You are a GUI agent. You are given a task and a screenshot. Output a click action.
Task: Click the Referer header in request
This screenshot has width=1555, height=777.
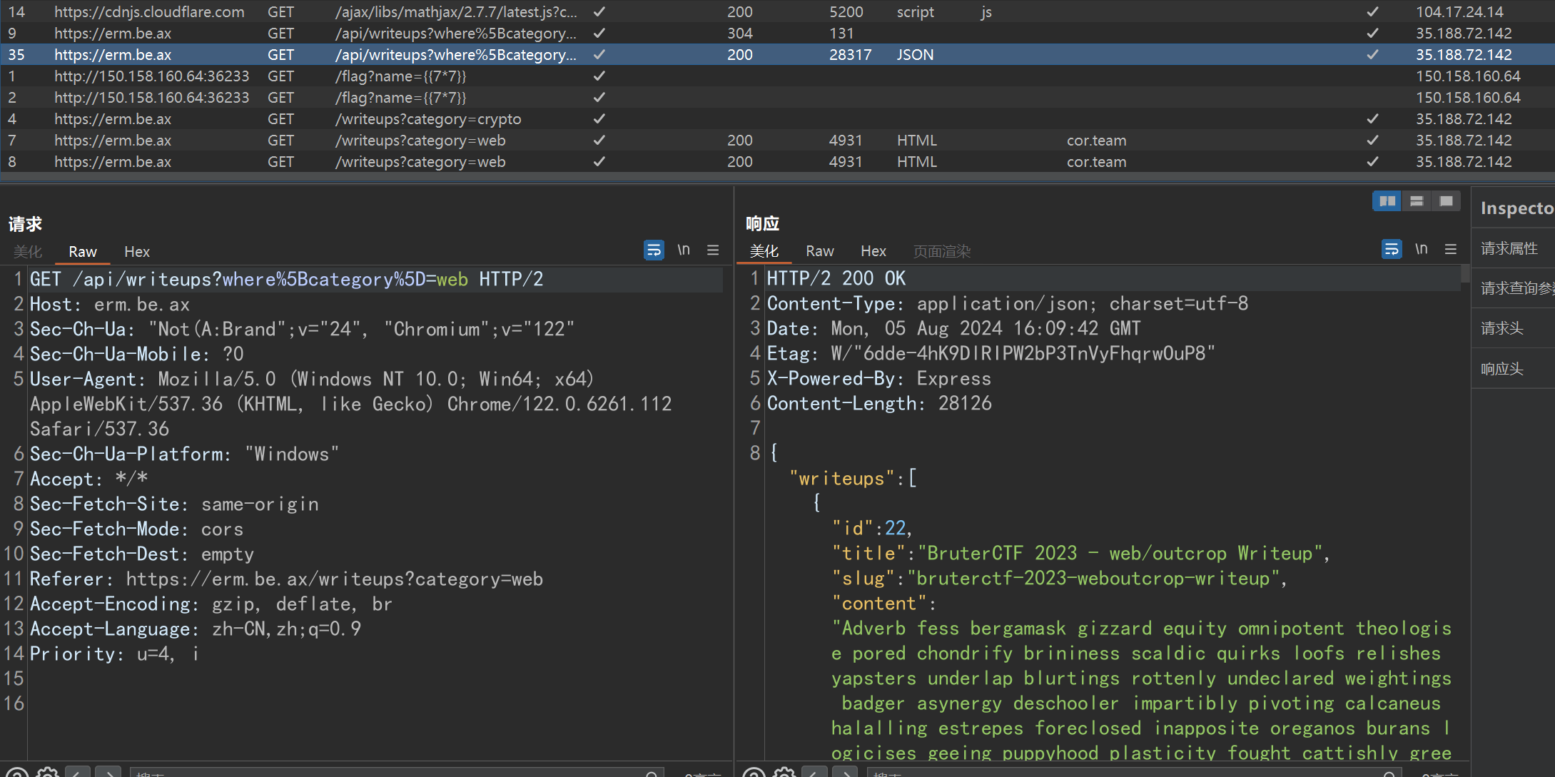point(286,579)
